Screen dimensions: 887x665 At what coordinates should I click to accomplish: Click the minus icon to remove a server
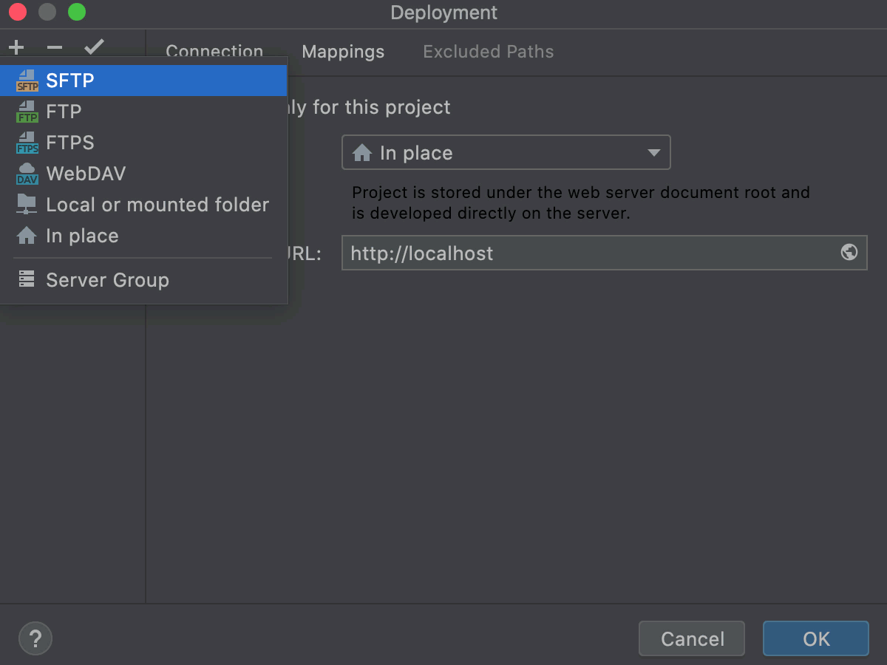[53, 47]
